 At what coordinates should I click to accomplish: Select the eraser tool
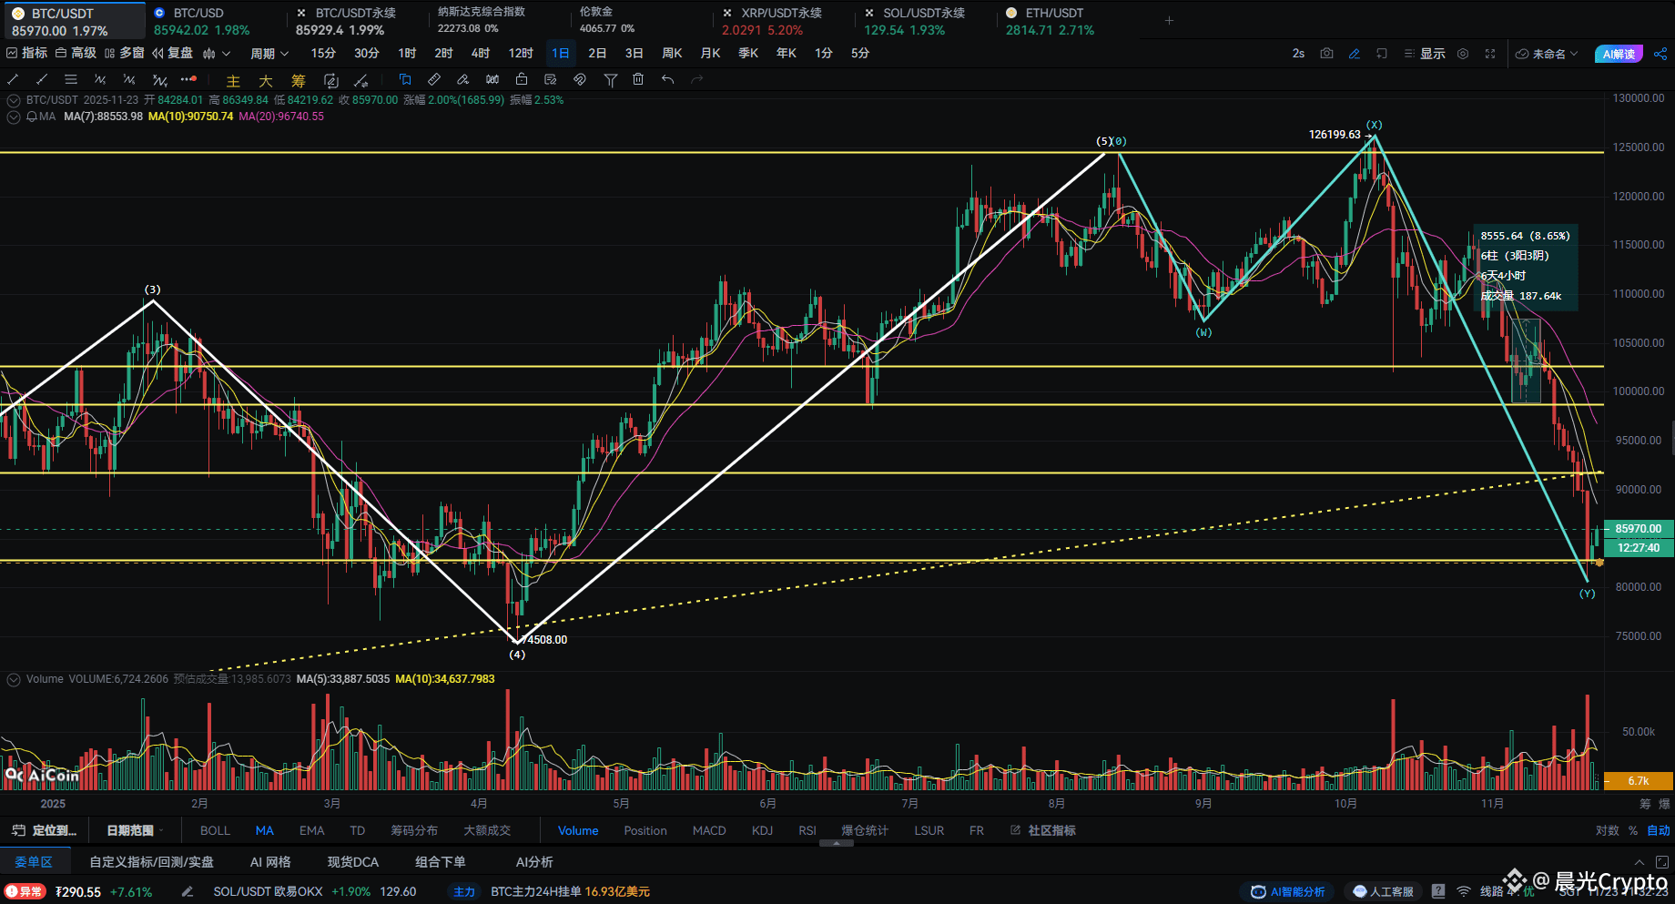463,80
